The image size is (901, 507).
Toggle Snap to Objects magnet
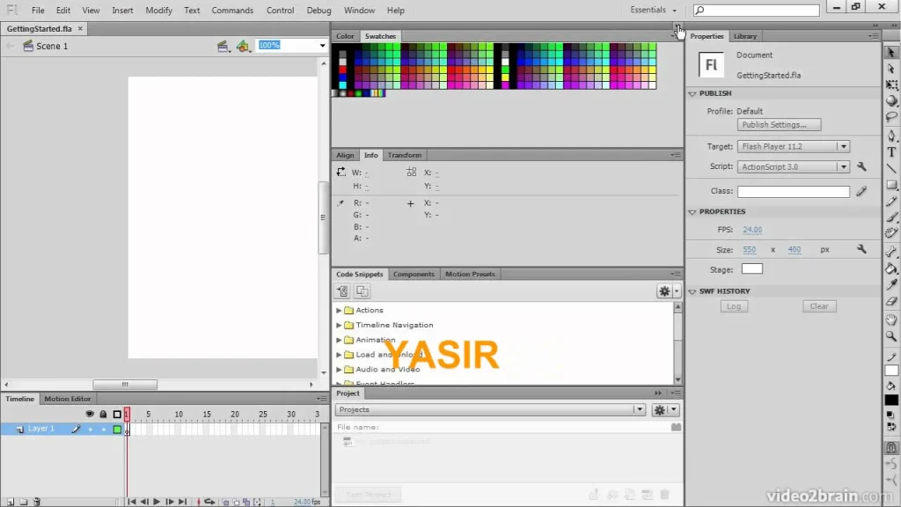coord(891,448)
